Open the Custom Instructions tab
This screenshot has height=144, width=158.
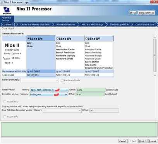click(145, 24)
